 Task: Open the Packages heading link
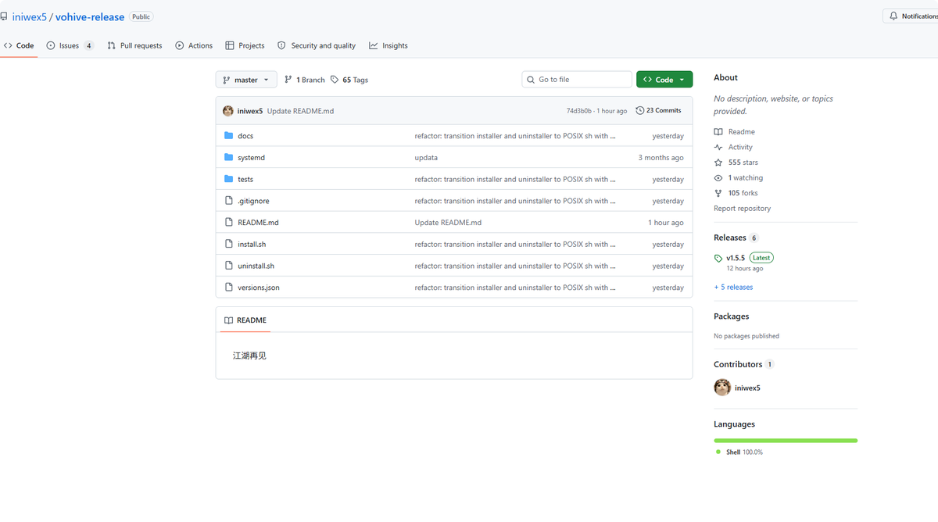[731, 316]
